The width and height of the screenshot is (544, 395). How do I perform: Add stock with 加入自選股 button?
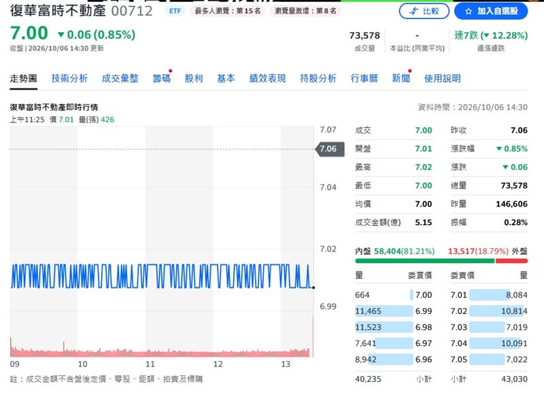pyautogui.click(x=491, y=11)
